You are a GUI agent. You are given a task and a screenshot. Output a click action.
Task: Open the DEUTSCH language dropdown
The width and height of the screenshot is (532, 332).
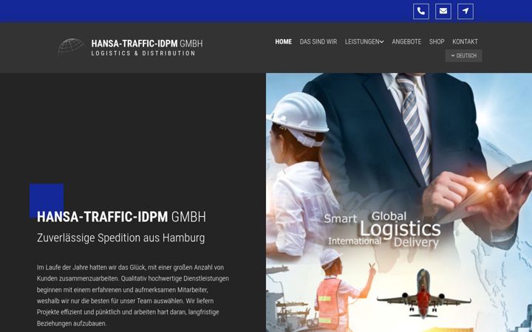click(463, 55)
